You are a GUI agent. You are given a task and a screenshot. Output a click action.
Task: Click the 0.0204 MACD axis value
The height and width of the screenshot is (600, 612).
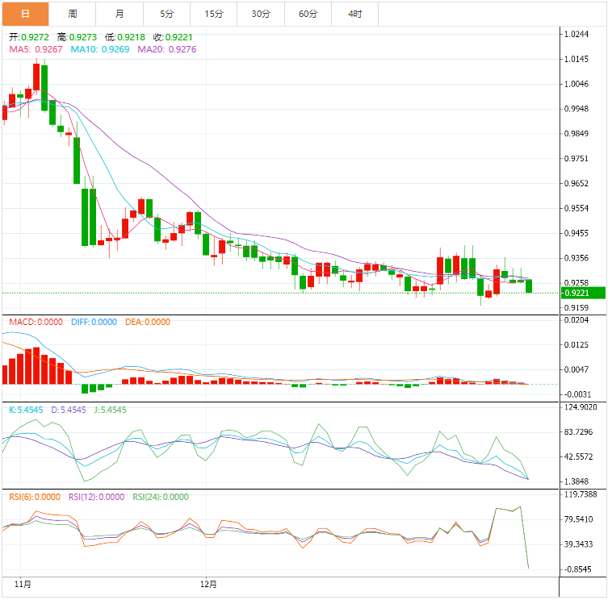pos(577,321)
